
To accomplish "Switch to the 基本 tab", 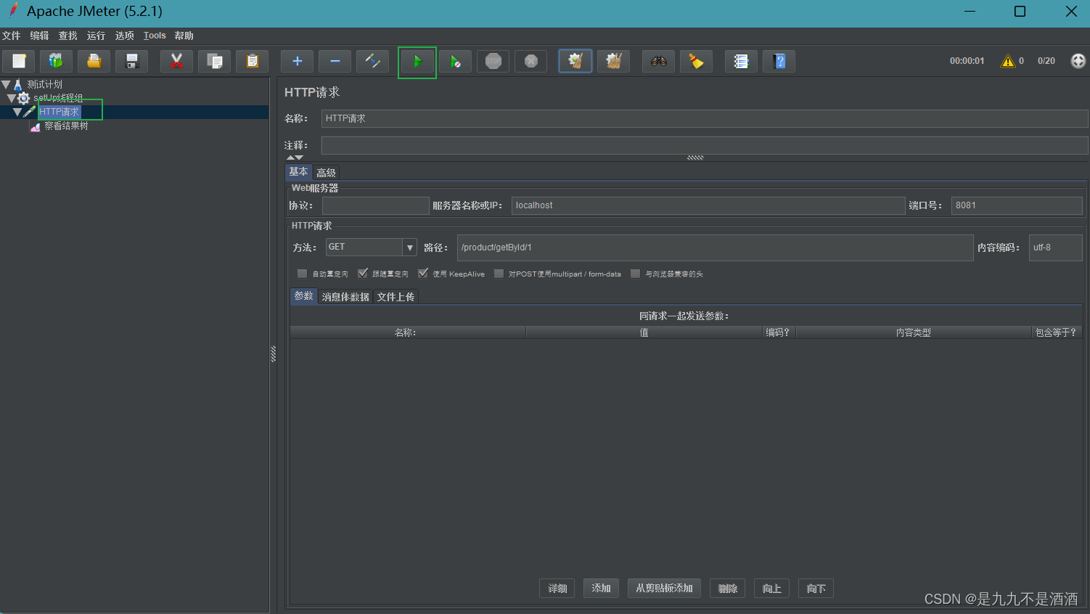I will pos(298,172).
